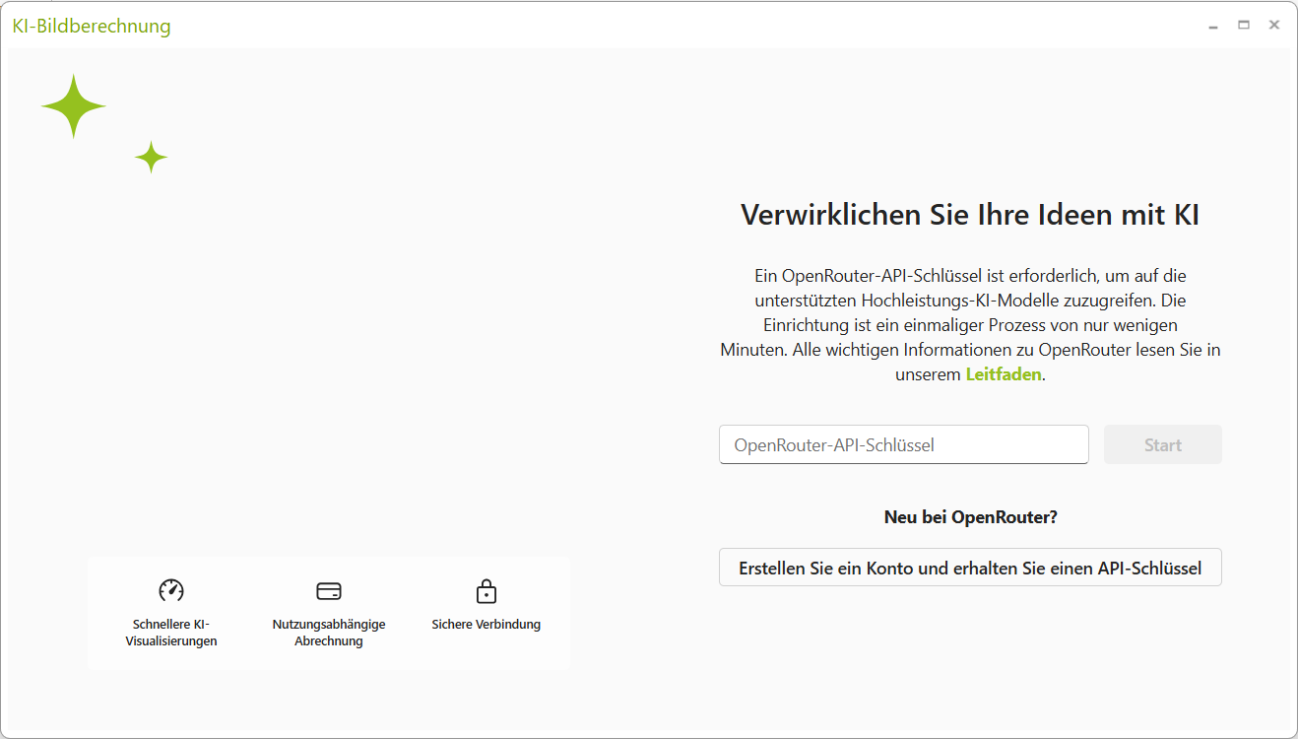
Task: Click the padlock icon above Sichere Verbindung
Action: point(487,591)
